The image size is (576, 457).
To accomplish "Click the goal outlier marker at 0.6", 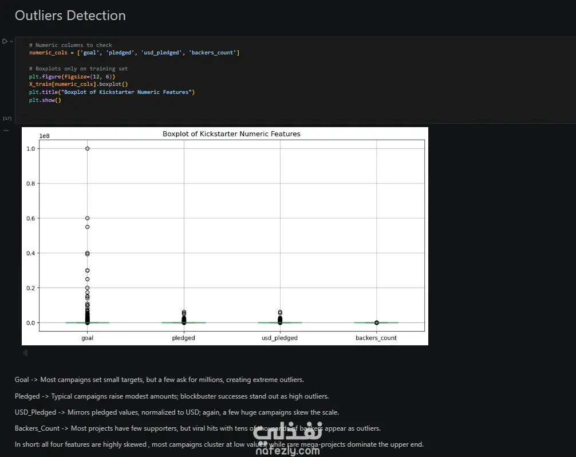I will pyautogui.click(x=88, y=218).
